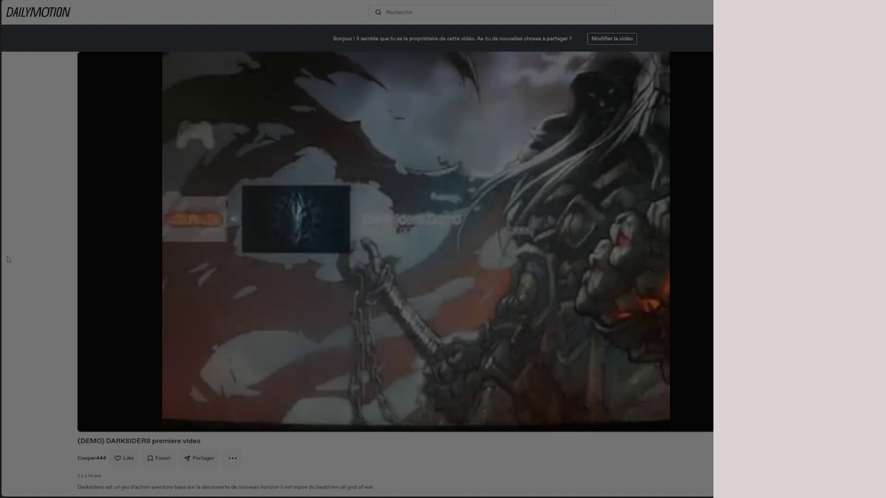Click the Darksiders Demo text in video
The image size is (886, 498).
pos(411,219)
